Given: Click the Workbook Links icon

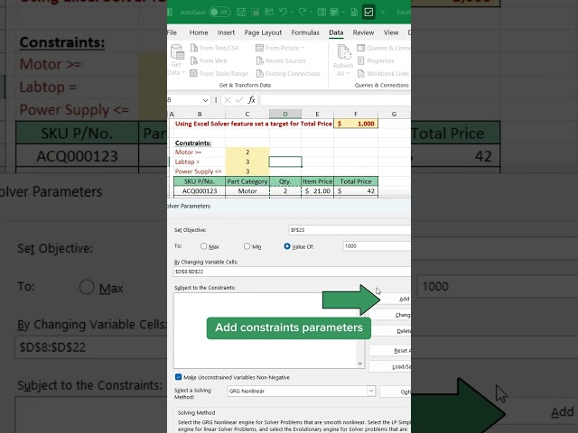Looking at the screenshot, I should tap(361, 73).
